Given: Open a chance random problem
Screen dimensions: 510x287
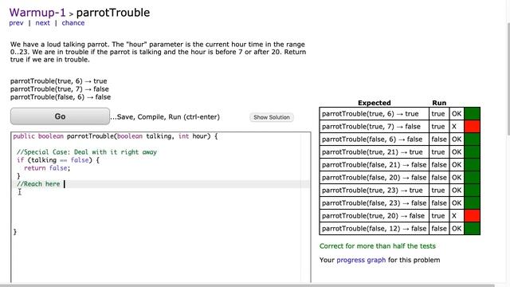Looking at the screenshot, I should pos(73,23).
